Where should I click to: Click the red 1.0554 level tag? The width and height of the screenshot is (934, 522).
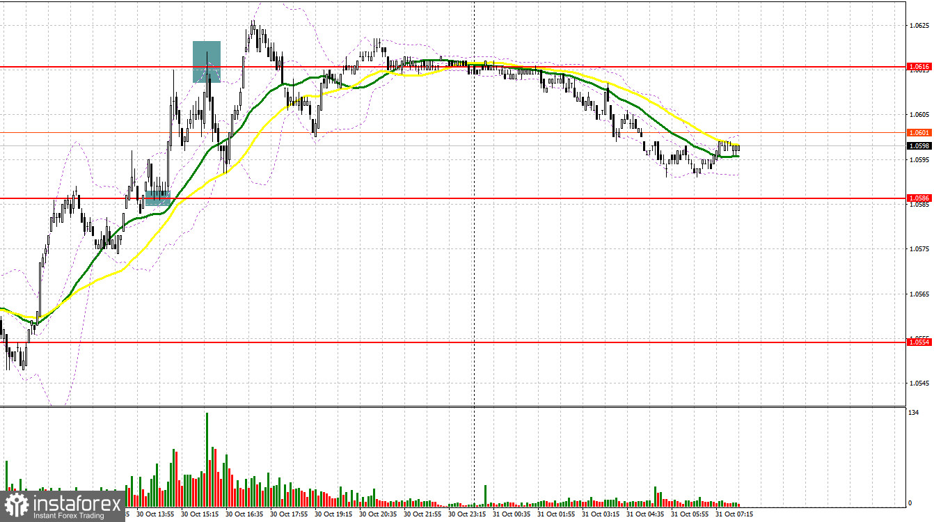click(x=919, y=342)
